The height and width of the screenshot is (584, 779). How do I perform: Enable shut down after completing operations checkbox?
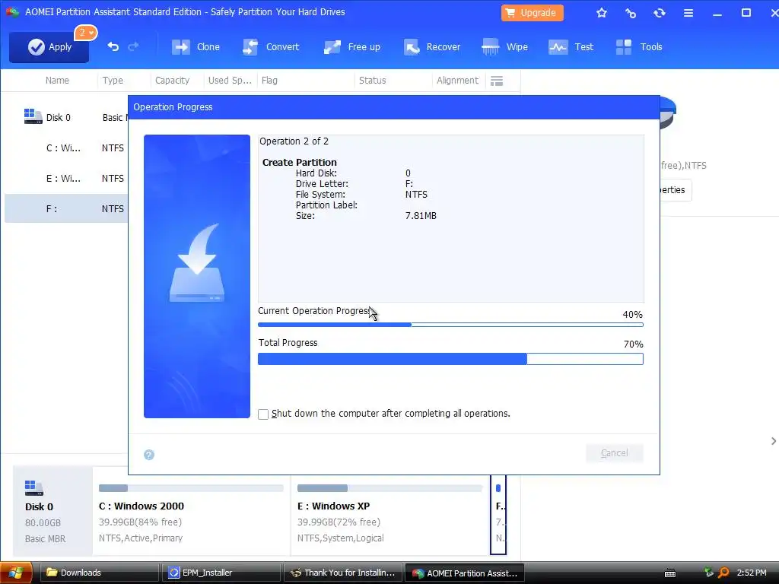click(x=263, y=414)
